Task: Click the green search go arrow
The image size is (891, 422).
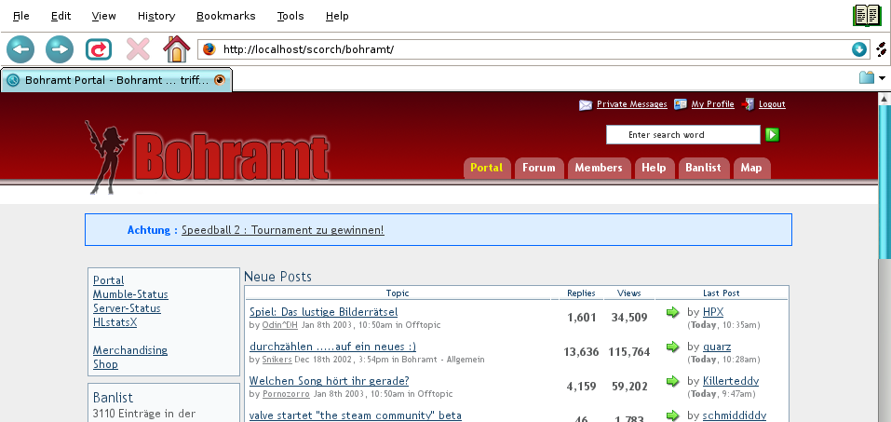Action: 772,135
